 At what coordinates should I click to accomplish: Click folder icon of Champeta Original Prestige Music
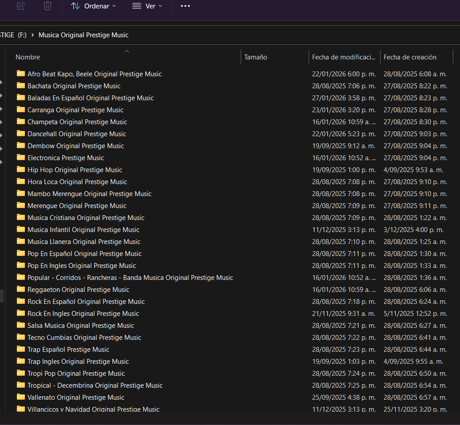coord(21,122)
